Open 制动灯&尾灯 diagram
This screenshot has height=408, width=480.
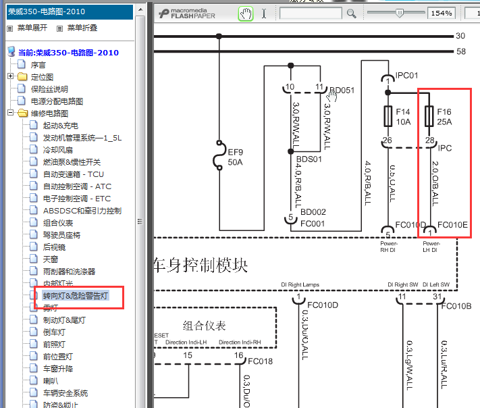click(x=64, y=320)
